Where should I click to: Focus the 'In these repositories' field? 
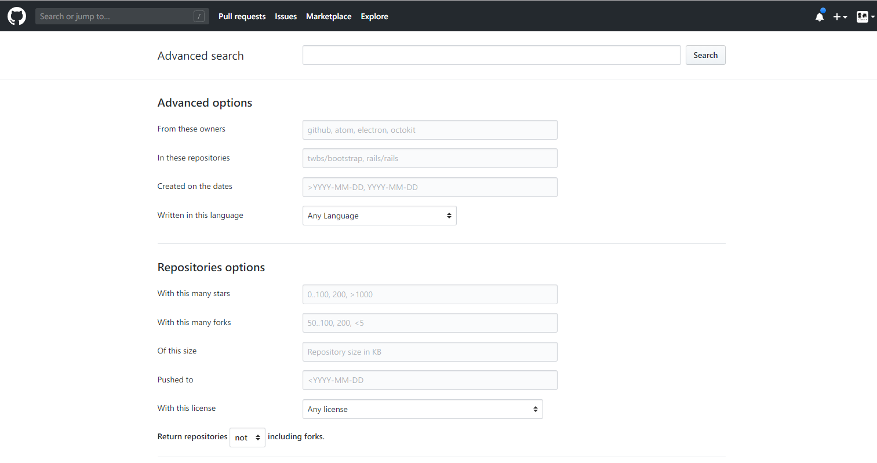tap(430, 158)
